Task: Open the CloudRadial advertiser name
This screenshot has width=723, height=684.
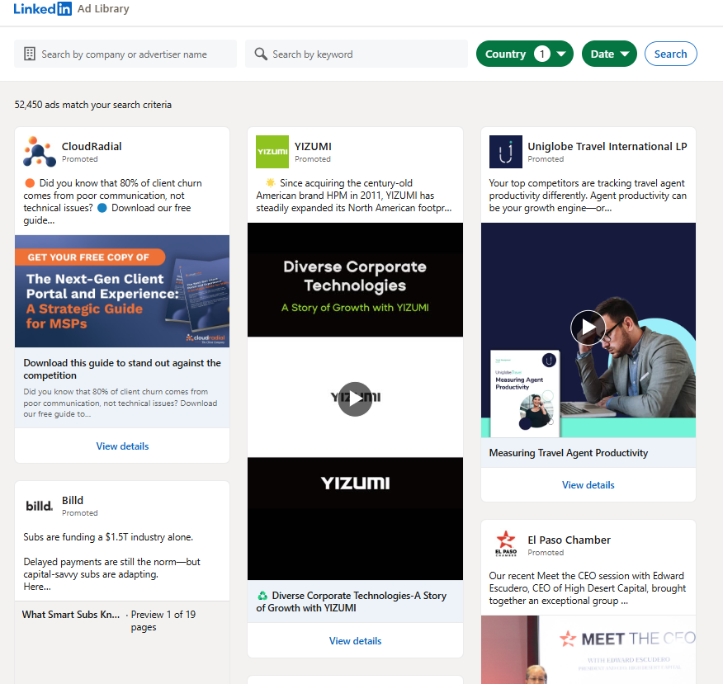Action: coord(92,147)
